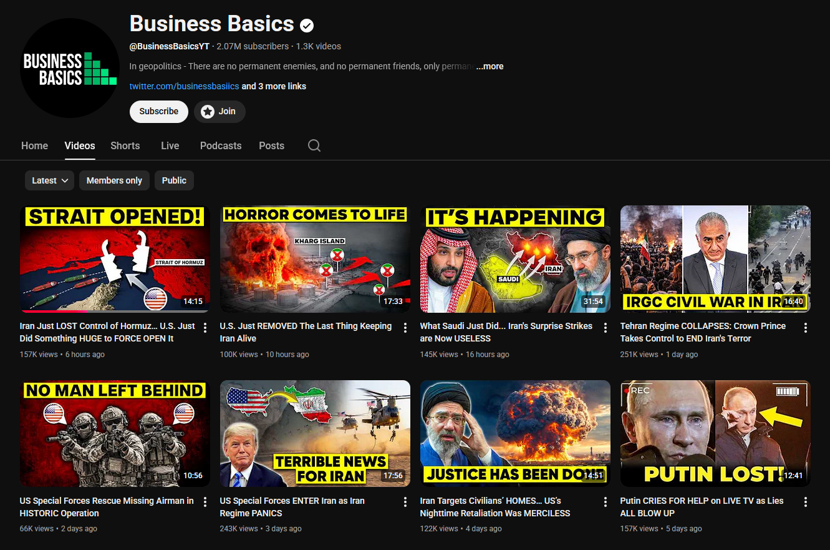Click the red watch-progress bar on 'STRAIT OPENED!' thumbnail

tap(55, 311)
